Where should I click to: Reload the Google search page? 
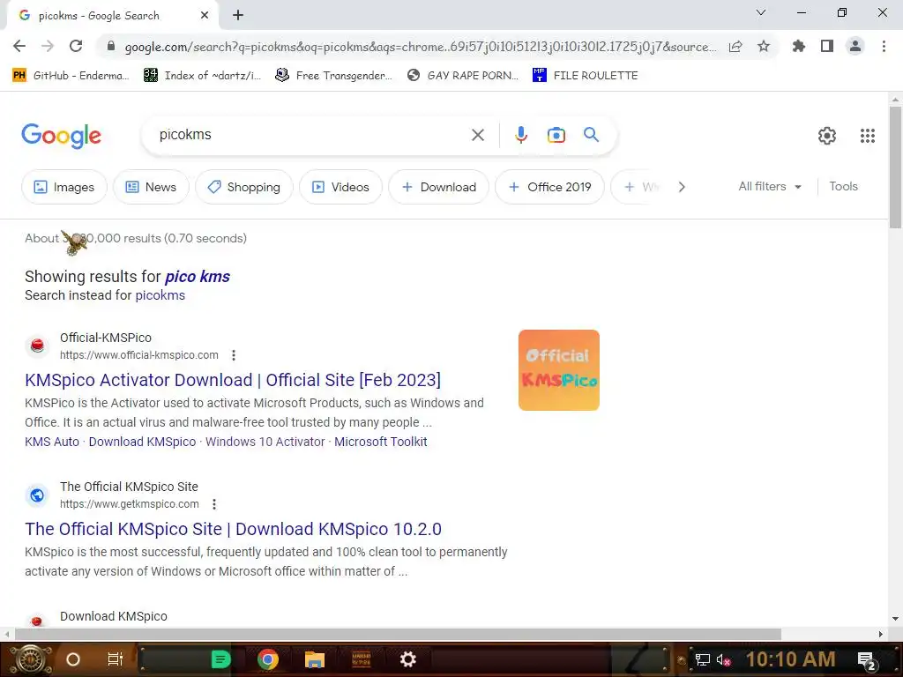click(76, 46)
